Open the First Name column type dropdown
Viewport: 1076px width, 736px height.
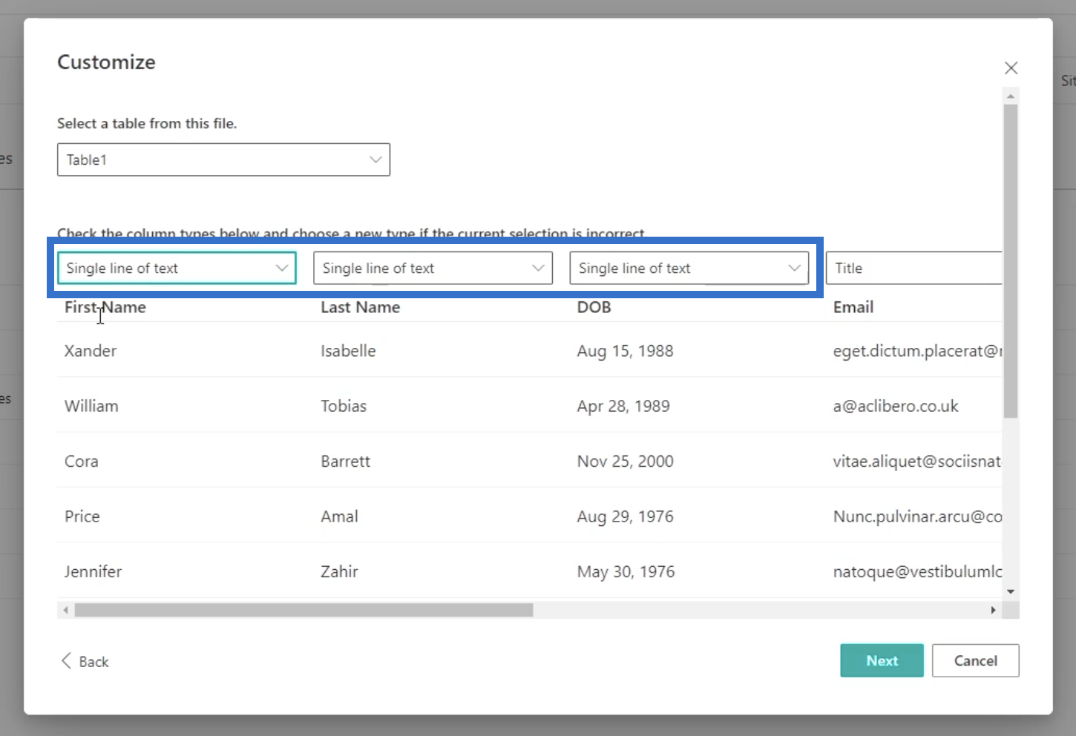[x=177, y=269]
